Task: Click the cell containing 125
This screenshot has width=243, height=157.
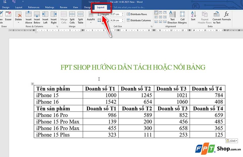Action: [207, 135]
